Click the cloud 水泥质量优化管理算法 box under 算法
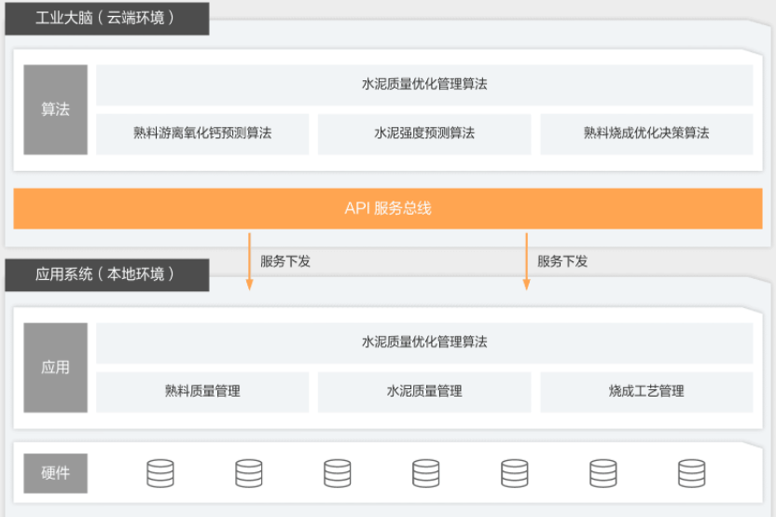 pos(424,85)
